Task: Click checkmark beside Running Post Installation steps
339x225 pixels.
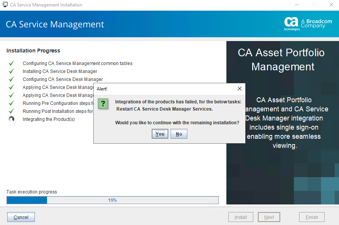Action: click(x=11, y=111)
